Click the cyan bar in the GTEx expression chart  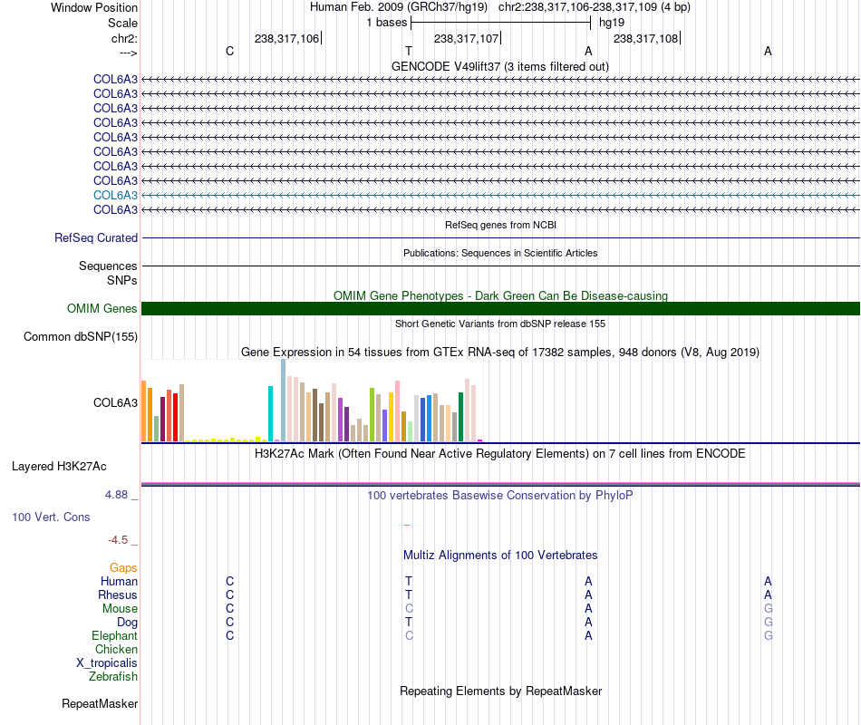(x=270, y=413)
